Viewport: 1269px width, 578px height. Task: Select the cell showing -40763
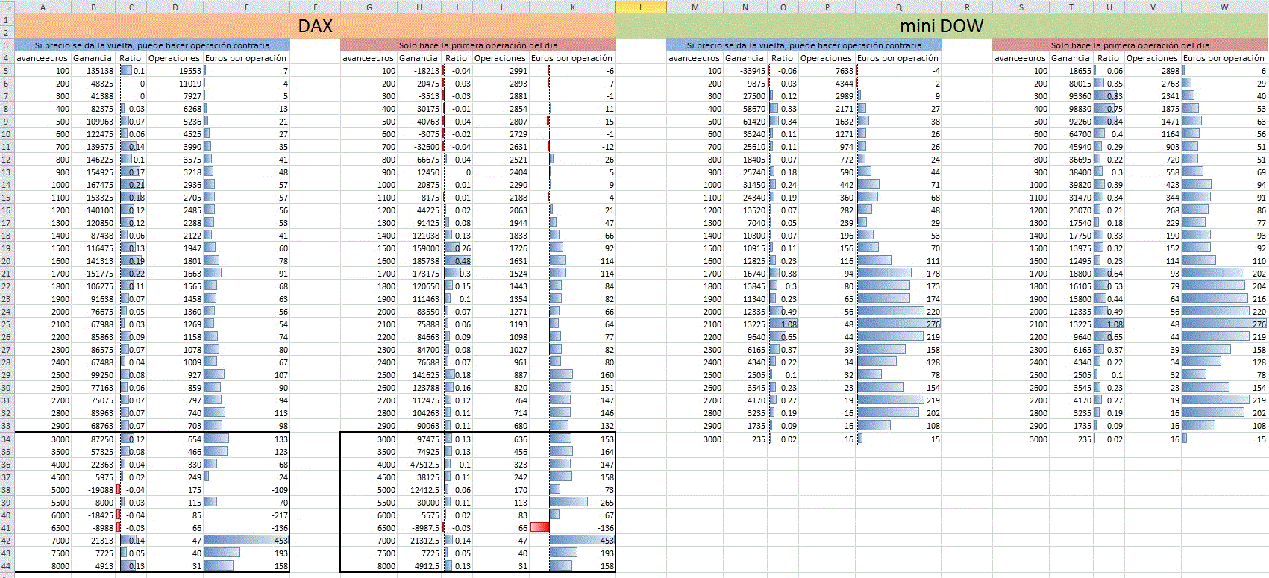[420, 122]
